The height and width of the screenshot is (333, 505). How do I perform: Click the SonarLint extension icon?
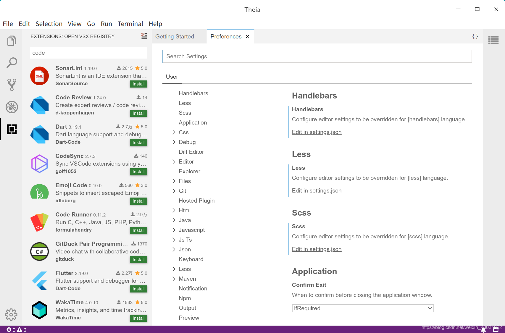pyautogui.click(x=39, y=76)
